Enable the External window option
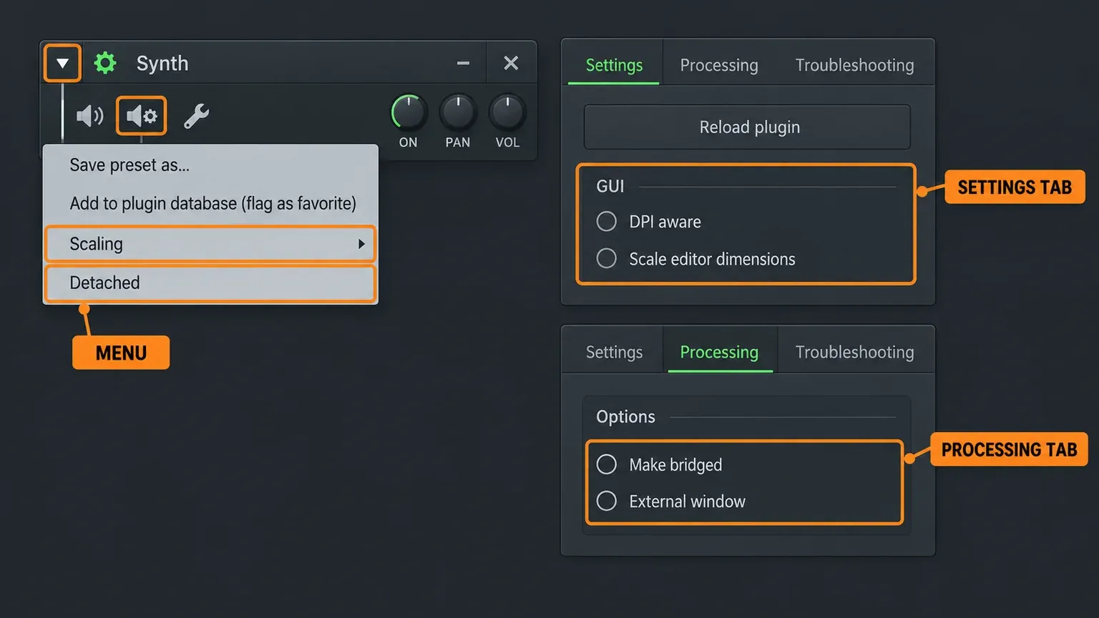This screenshot has width=1099, height=618. click(x=606, y=501)
